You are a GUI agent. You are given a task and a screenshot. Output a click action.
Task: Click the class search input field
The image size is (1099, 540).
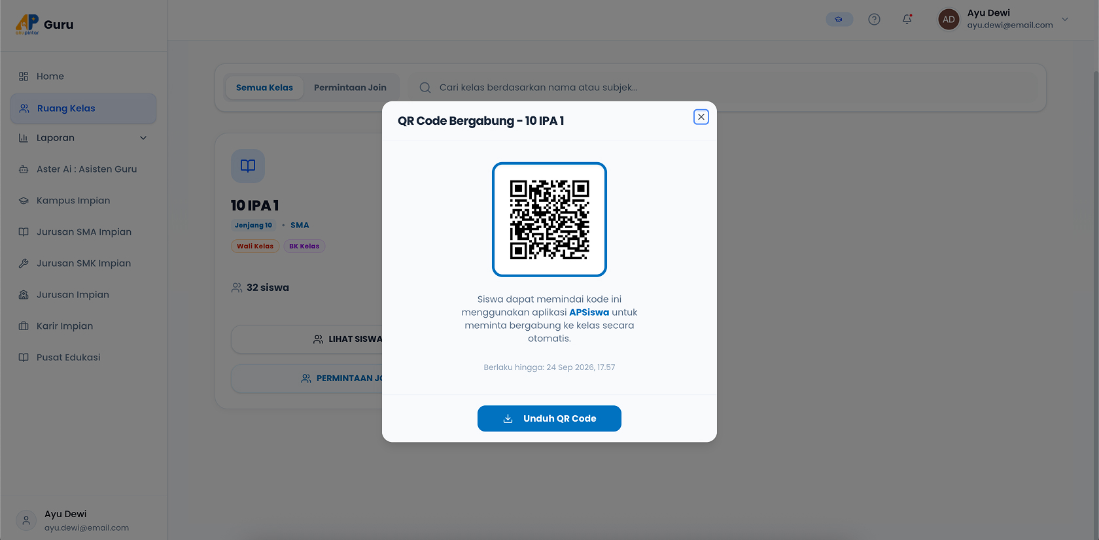[x=724, y=88]
